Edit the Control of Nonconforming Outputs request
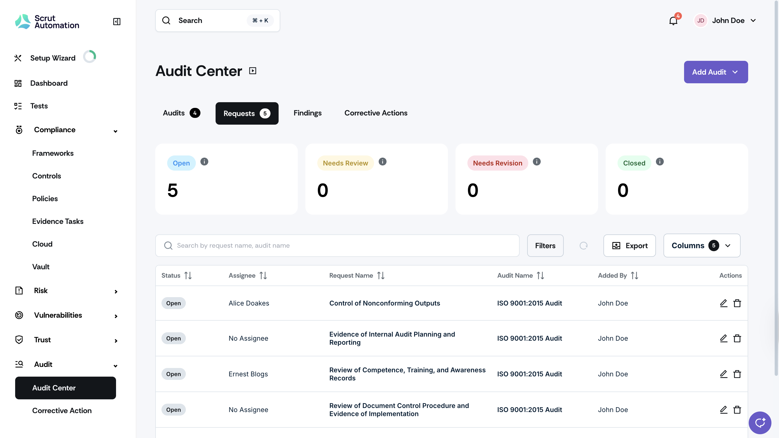This screenshot has height=438, width=779. click(723, 303)
